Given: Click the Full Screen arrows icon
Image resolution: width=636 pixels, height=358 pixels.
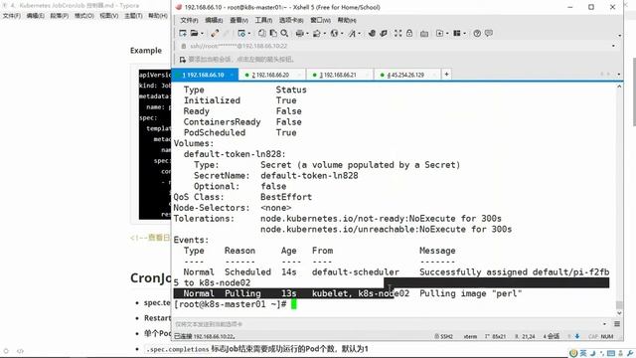Looking at the screenshot, I should (x=397, y=33).
